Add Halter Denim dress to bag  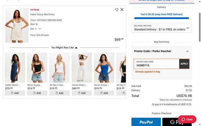[15, 93]
